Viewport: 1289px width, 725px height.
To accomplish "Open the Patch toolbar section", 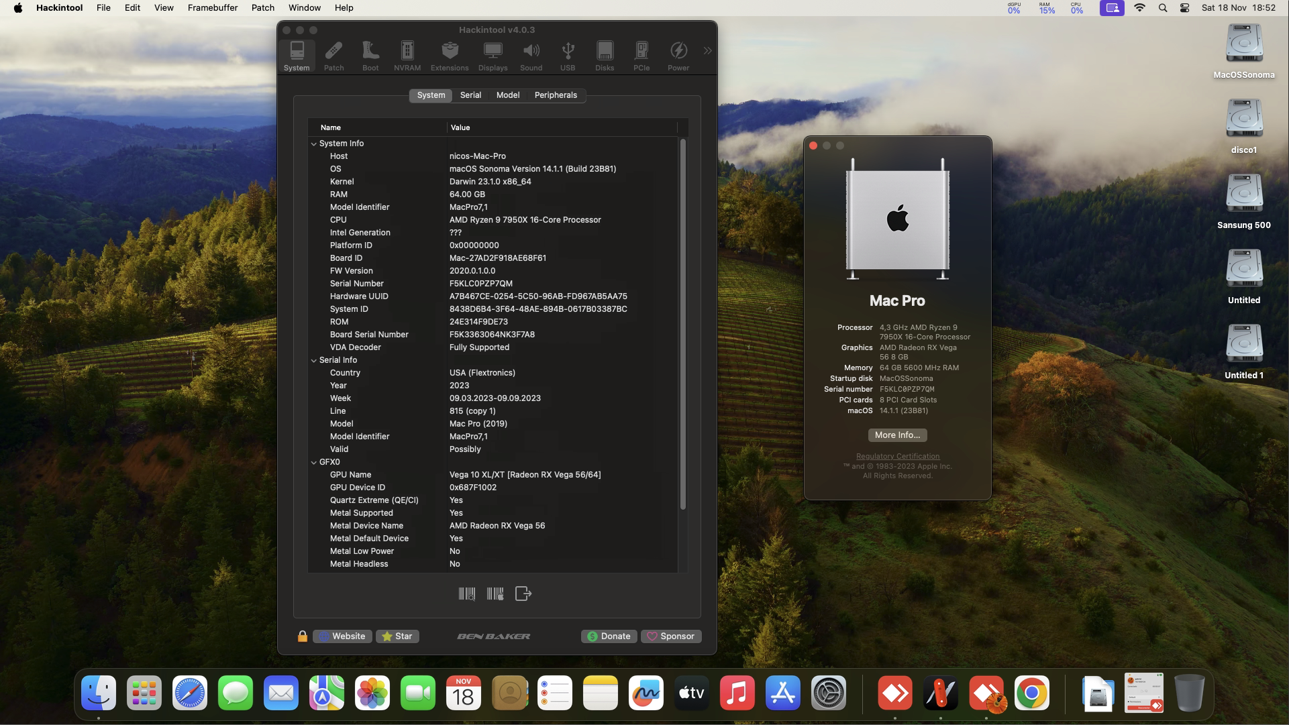I will (x=333, y=56).
